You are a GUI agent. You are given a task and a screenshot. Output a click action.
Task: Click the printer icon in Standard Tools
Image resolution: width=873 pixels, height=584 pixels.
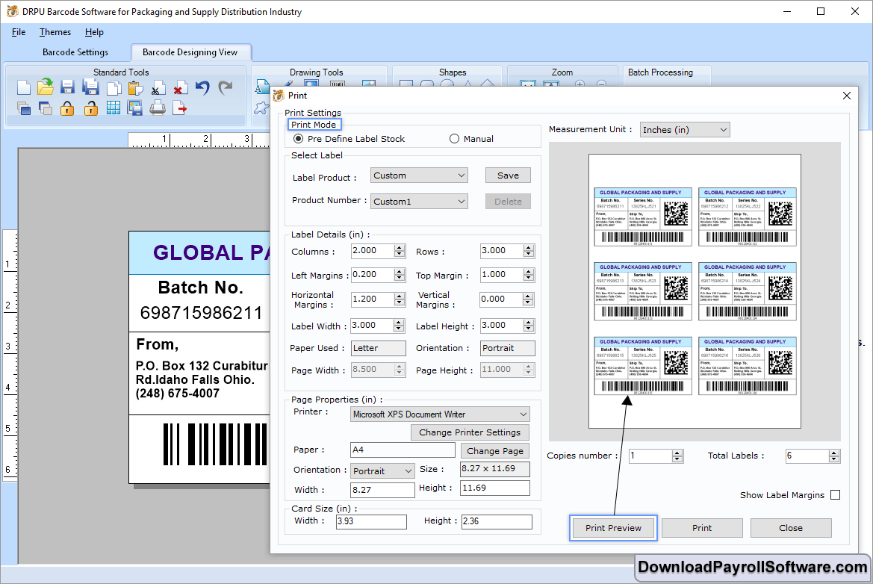click(158, 108)
